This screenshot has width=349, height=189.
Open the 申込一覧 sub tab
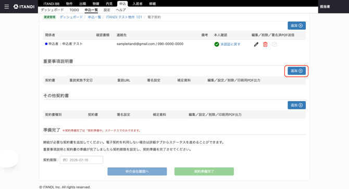click(x=91, y=10)
